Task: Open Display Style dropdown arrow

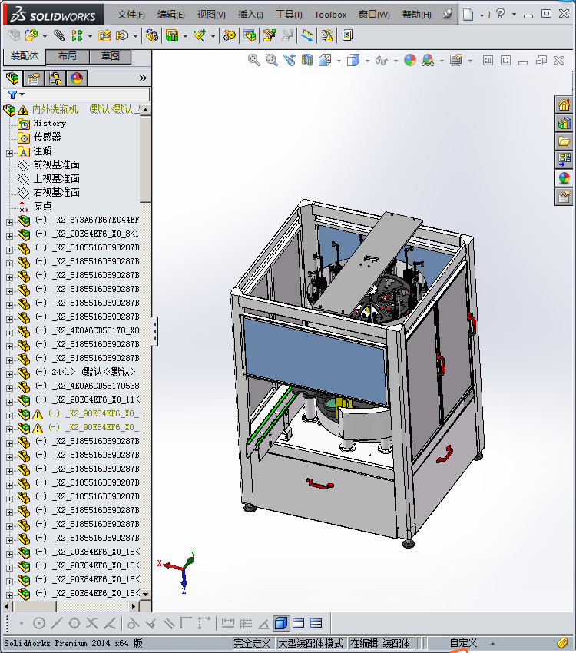Action: (x=367, y=61)
